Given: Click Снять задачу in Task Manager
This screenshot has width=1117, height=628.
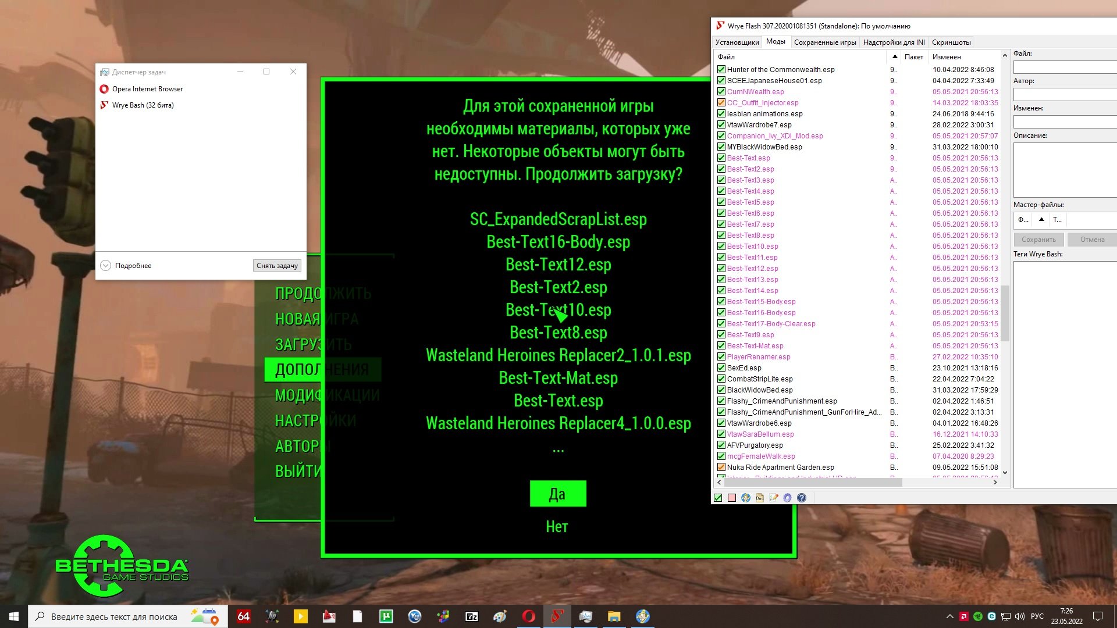Looking at the screenshot, I should pos(277,266).
